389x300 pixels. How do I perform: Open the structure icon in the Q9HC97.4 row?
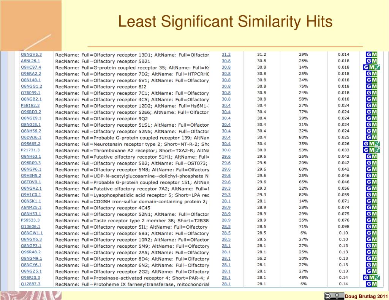[x=377, y=67]
